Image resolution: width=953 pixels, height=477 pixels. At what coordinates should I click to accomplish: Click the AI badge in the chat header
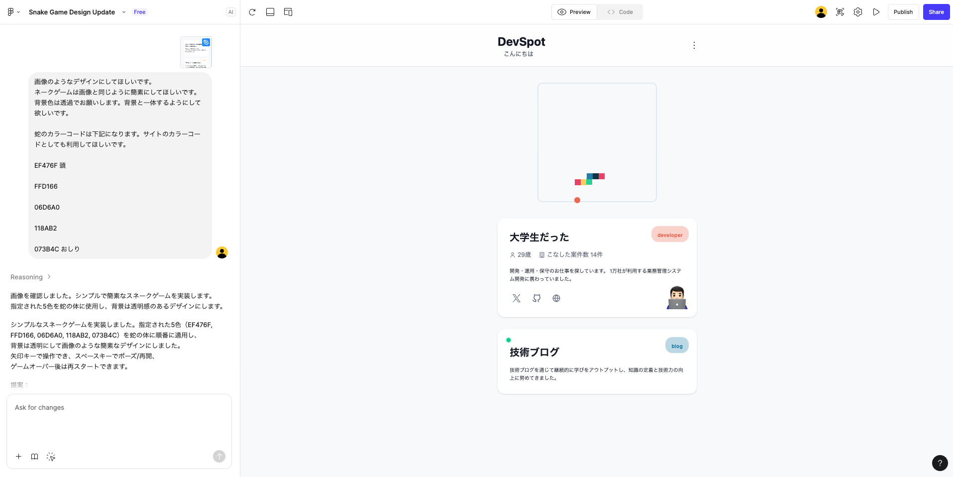tap(230, 12)
